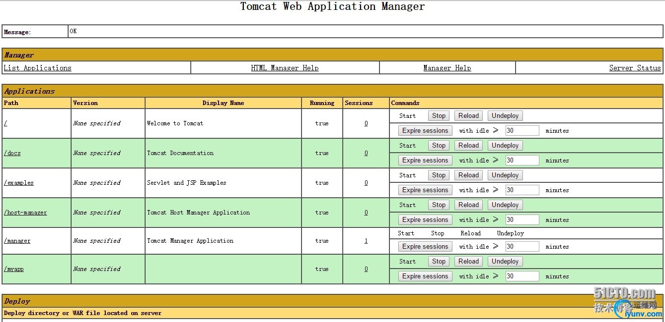Click the Message field showing "OK"

tap(365, 31)
